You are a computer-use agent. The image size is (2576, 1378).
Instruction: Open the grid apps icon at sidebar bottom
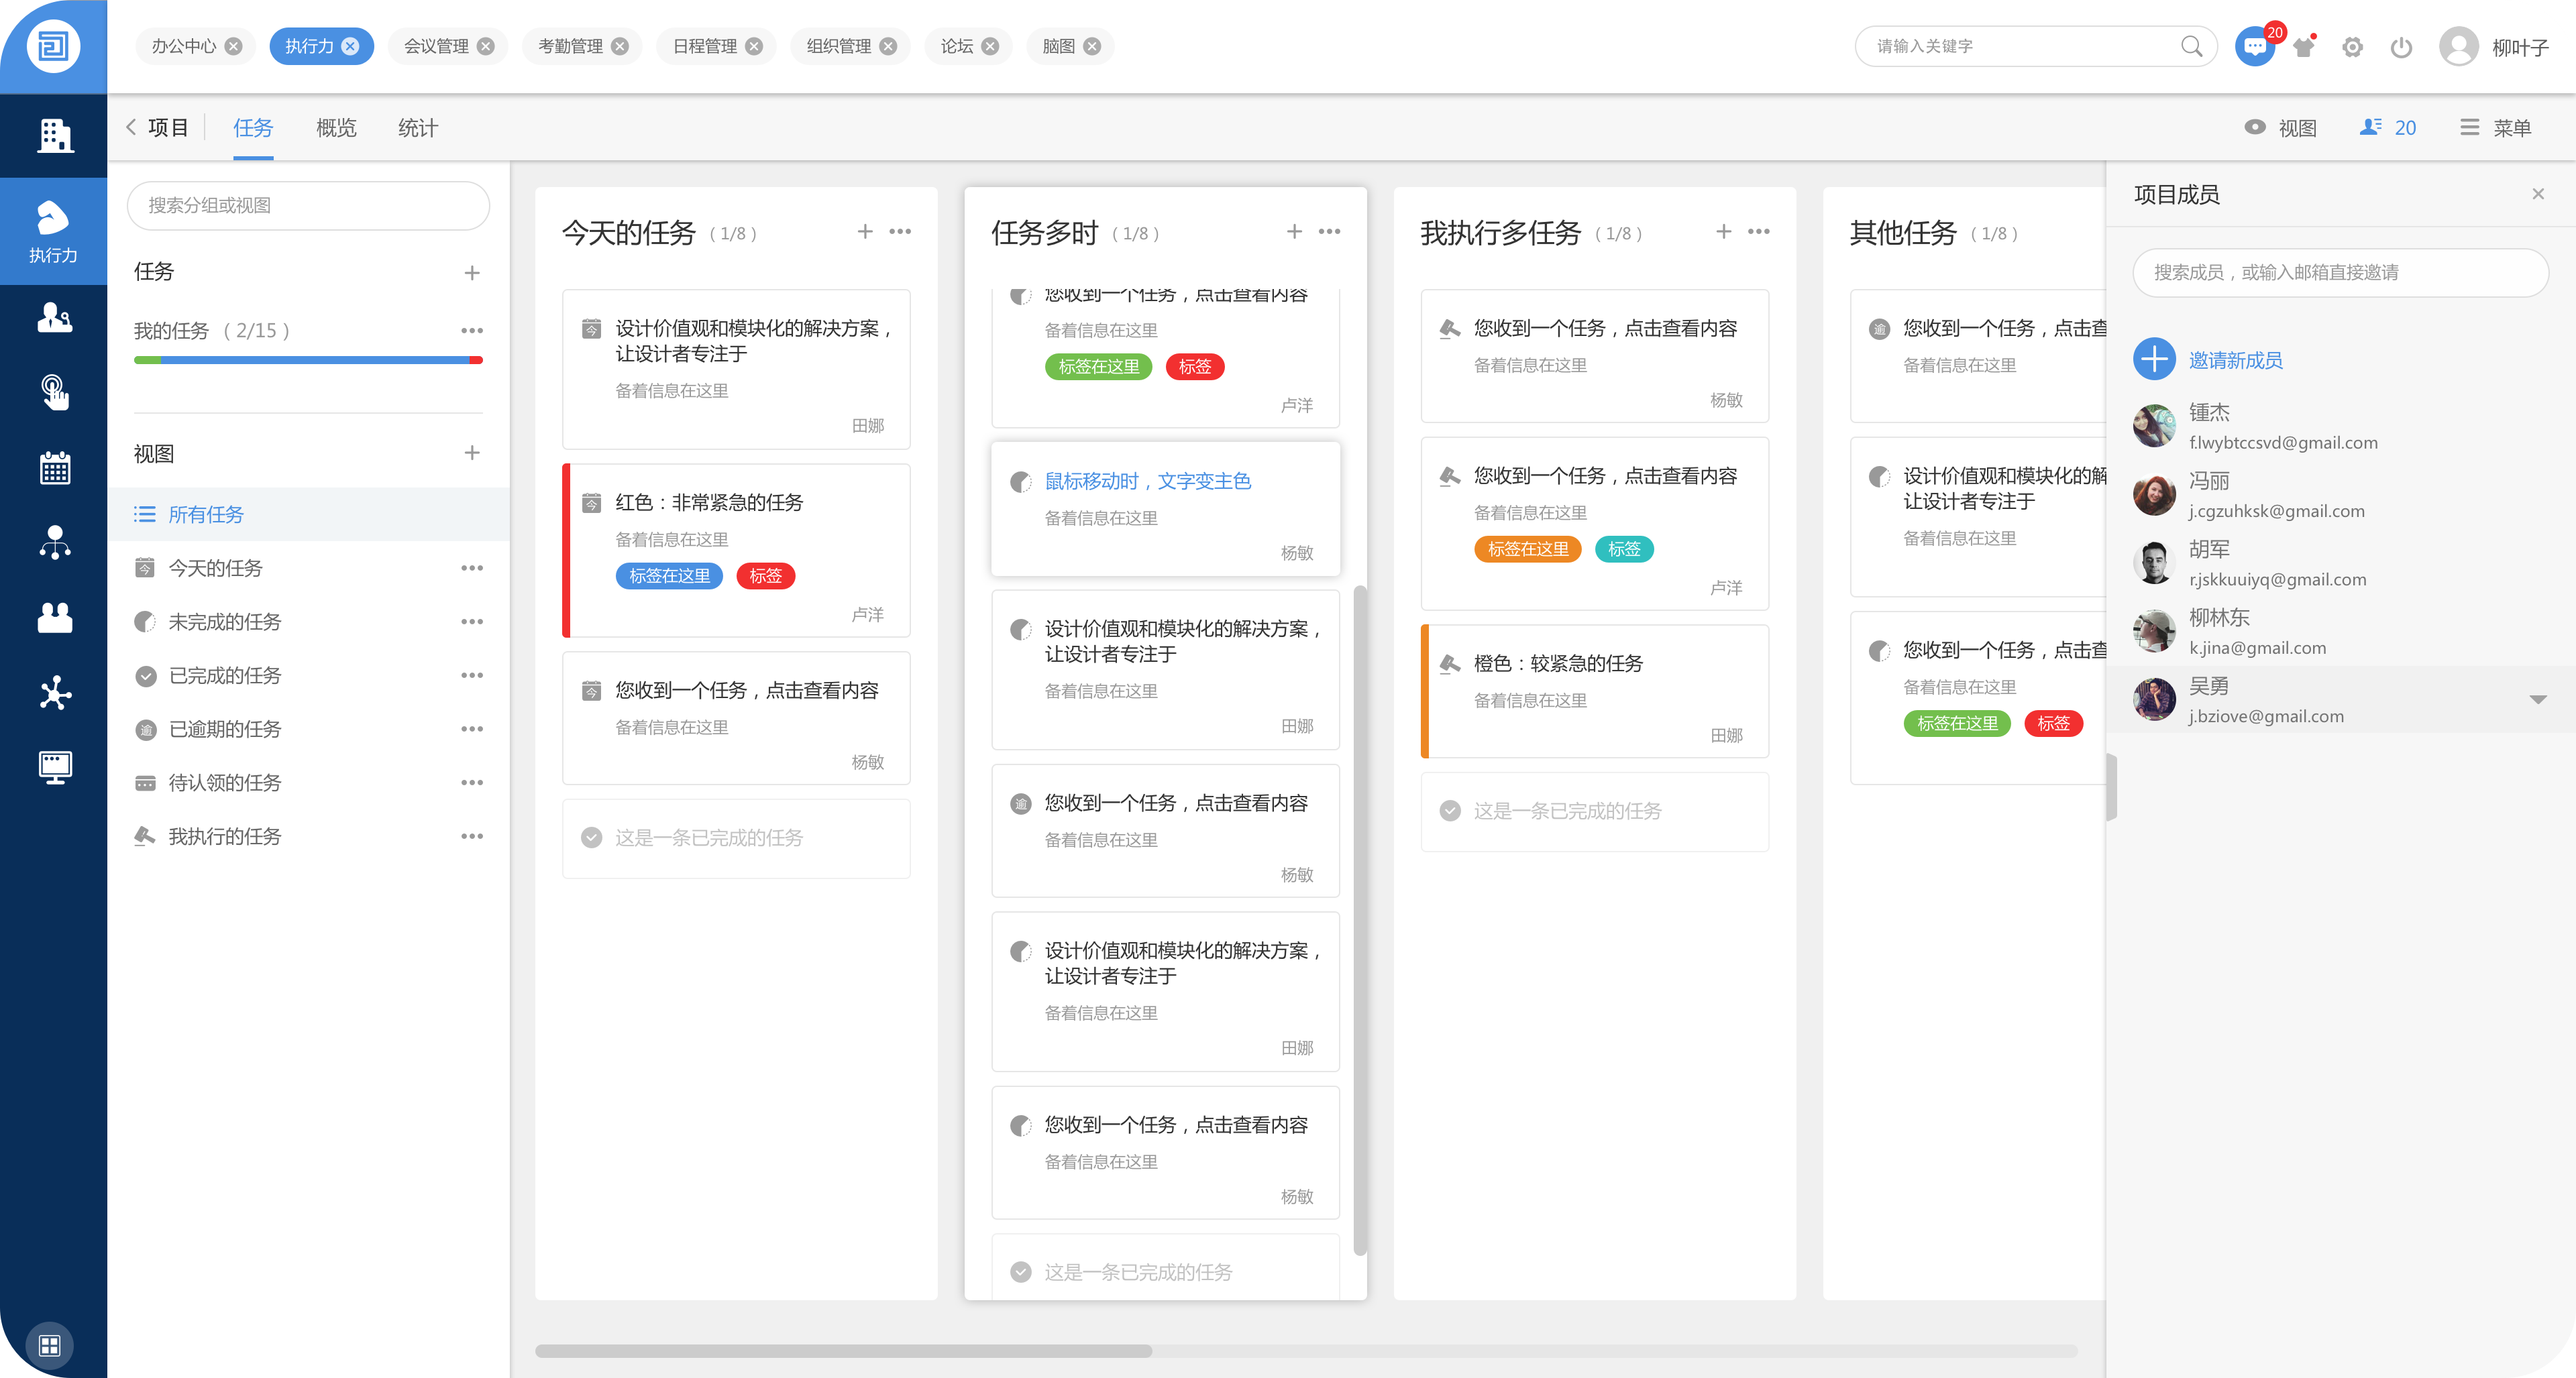pos(50,1345)
